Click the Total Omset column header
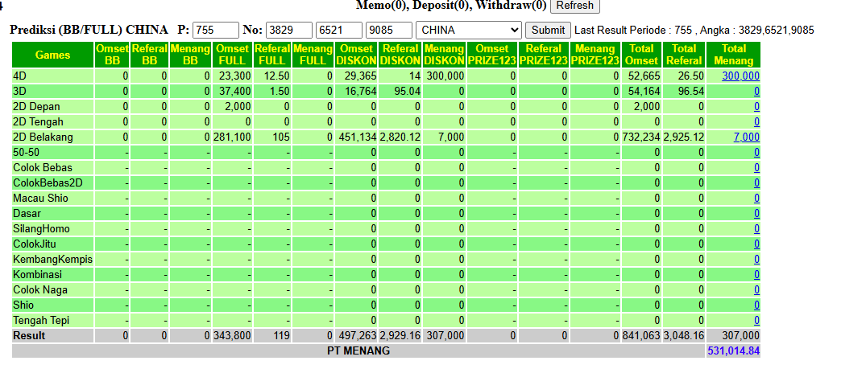This screenshot has height=373, width=866. (x=641, y=55)
